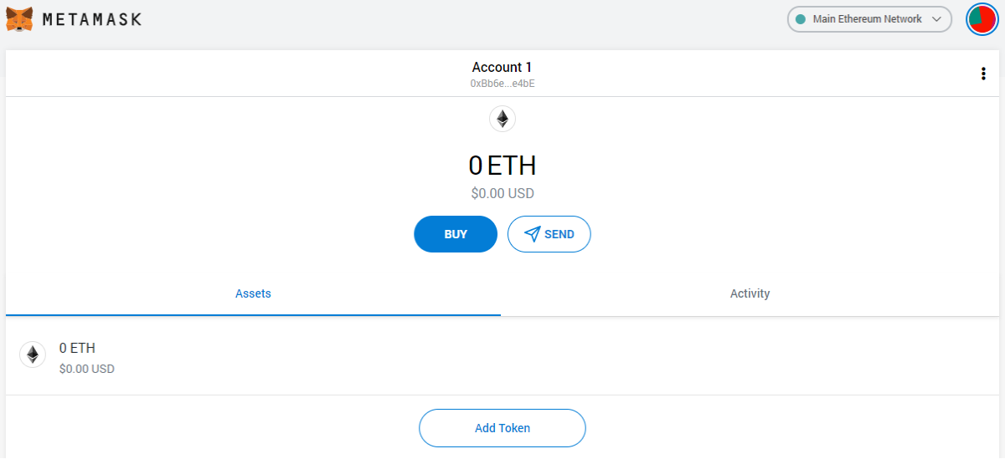Click the green network status dot
This screenshot has width=1005, height=459.
click(800, 19)
